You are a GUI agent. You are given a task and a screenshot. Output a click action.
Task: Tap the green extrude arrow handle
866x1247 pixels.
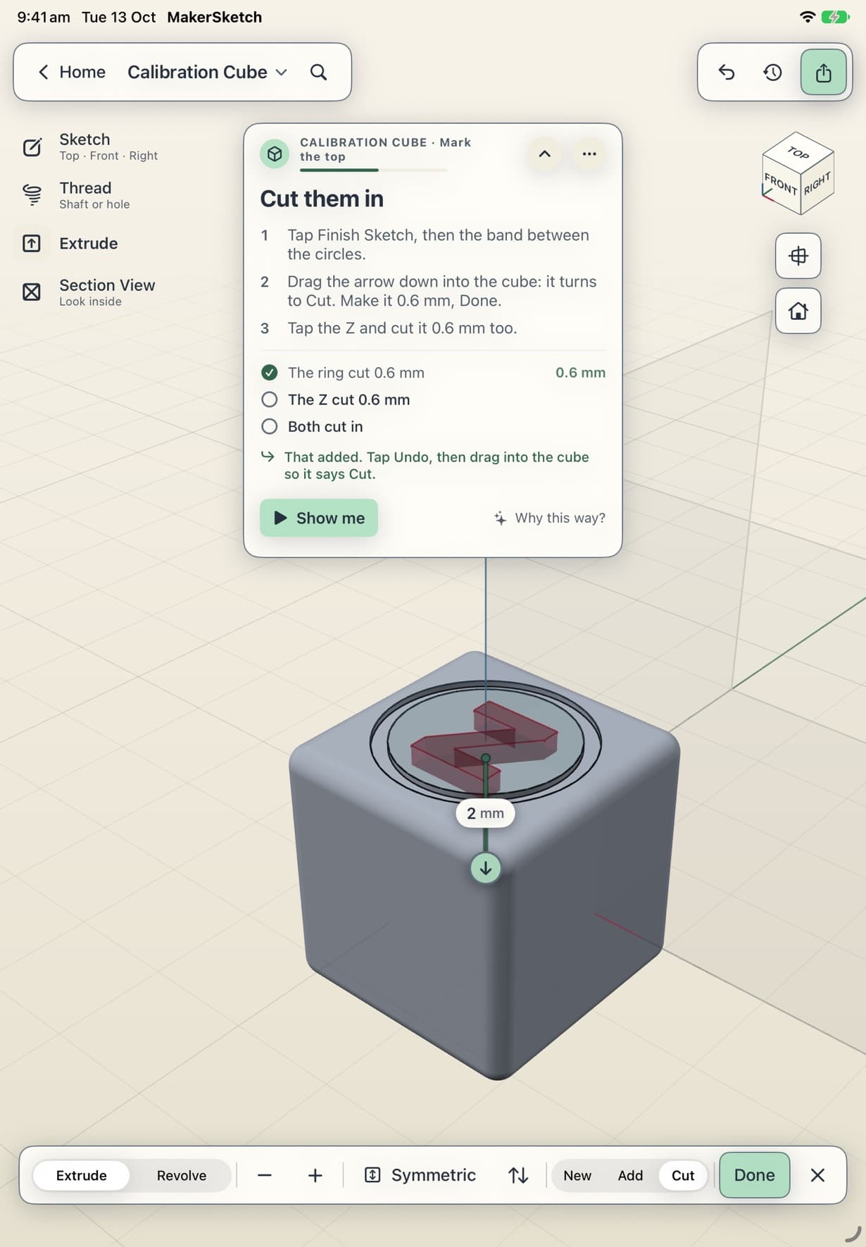(x=485, y=868)
